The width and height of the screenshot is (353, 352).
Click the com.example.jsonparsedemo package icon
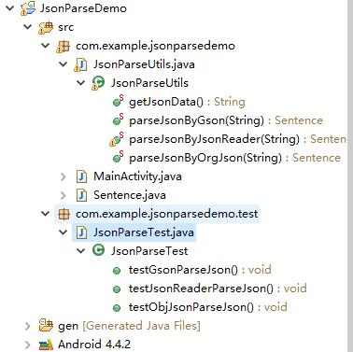64,46
